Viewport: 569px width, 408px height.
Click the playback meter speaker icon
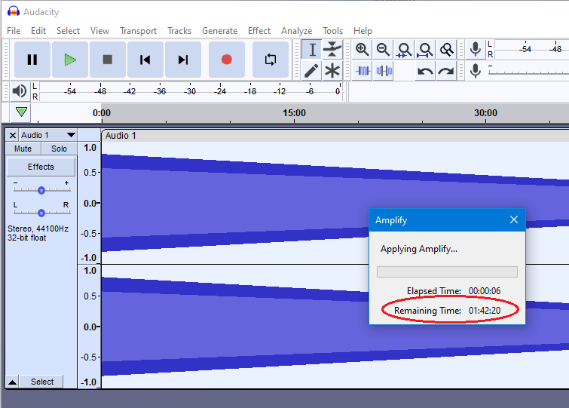point(20,90)
